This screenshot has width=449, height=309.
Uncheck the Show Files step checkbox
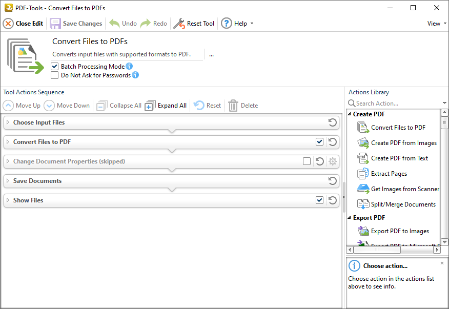319,200
